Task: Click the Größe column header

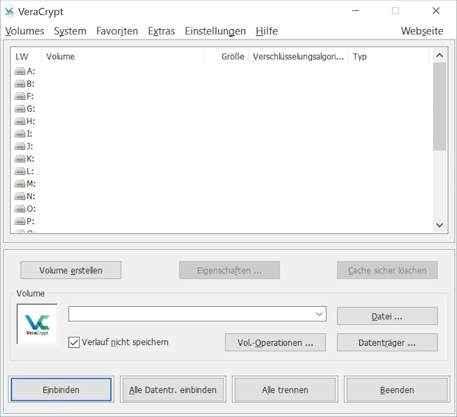Action: (226, 56)
